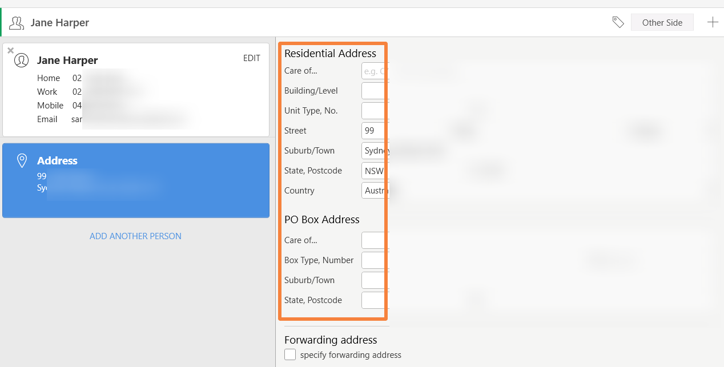
Task: Open the Country field showing Australia
Action: tap(375, 191)
